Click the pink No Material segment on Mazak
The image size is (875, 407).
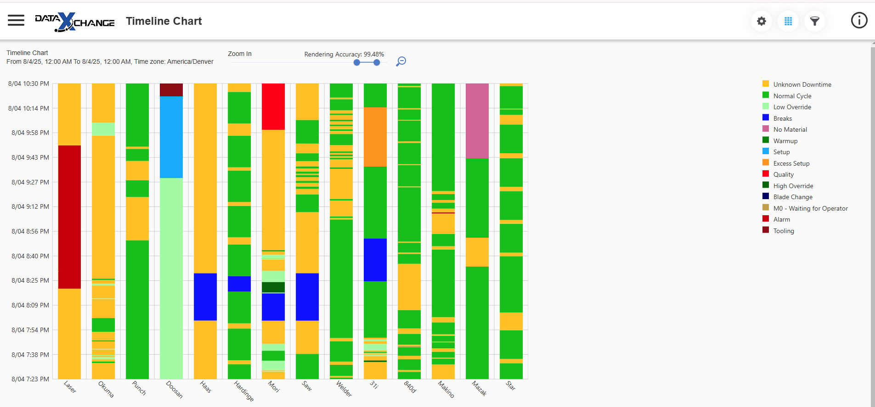coord(477,121)
